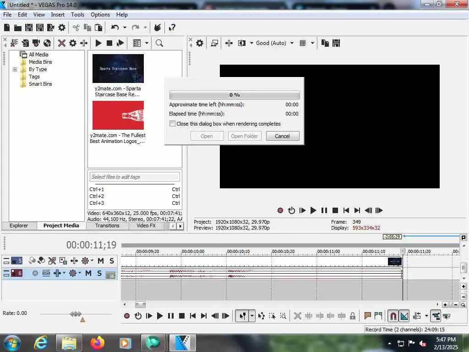This screenshot has height=352, width=469.
Task: Open edit tool selector dropdown arrow
Action: (x=252, y=316)
